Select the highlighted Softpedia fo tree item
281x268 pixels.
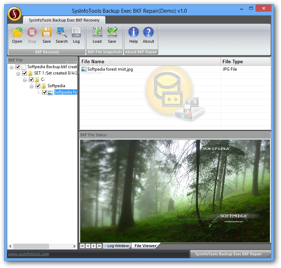point(66,92)
